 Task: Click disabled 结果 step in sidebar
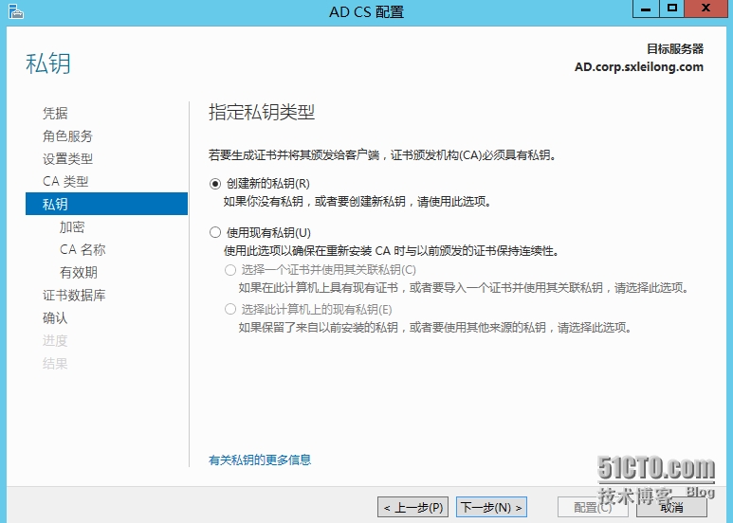[55, 363]
